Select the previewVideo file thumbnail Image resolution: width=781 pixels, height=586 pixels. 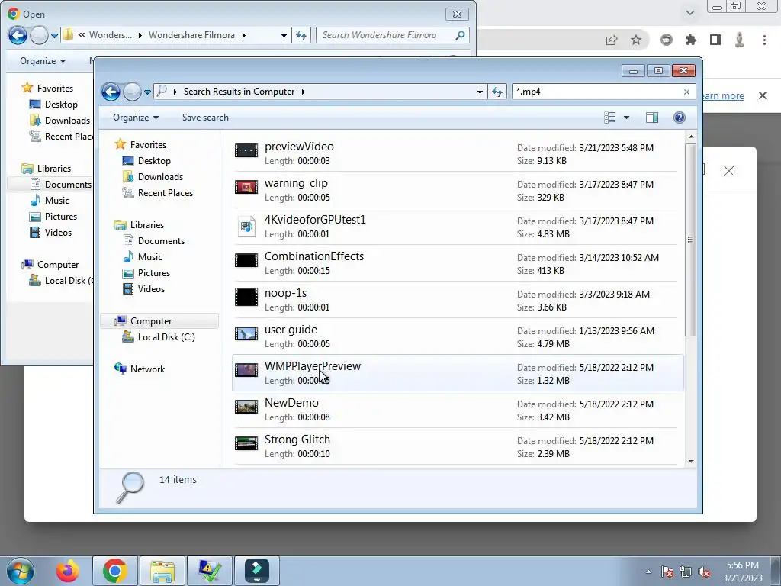[x=246, y=150]
